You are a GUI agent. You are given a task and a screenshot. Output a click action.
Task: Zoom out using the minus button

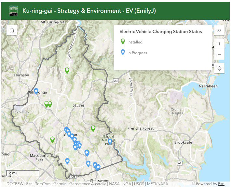[x=219, y=54]
